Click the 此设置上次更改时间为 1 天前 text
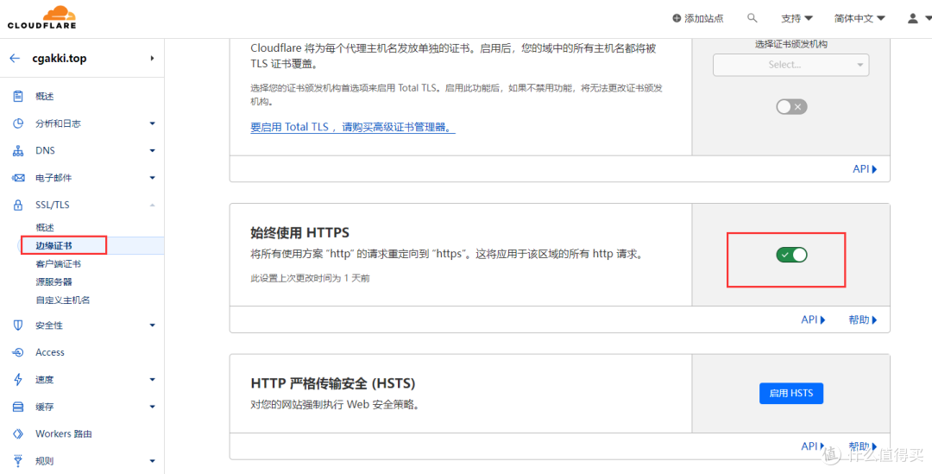The height and width of the screenshot is (474, 932). [x=310, y=278]
